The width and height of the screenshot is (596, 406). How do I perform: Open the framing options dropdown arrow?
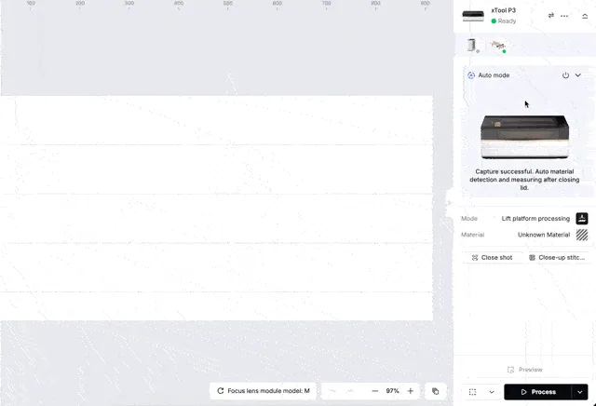pyautogui.click(x=492, y=392)
